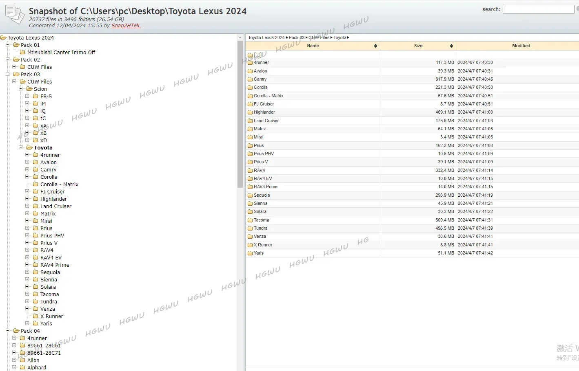Screen dimensions: 579x371
Task: Click the Corolla folder icon in the file list
Action: click(250, 88)
